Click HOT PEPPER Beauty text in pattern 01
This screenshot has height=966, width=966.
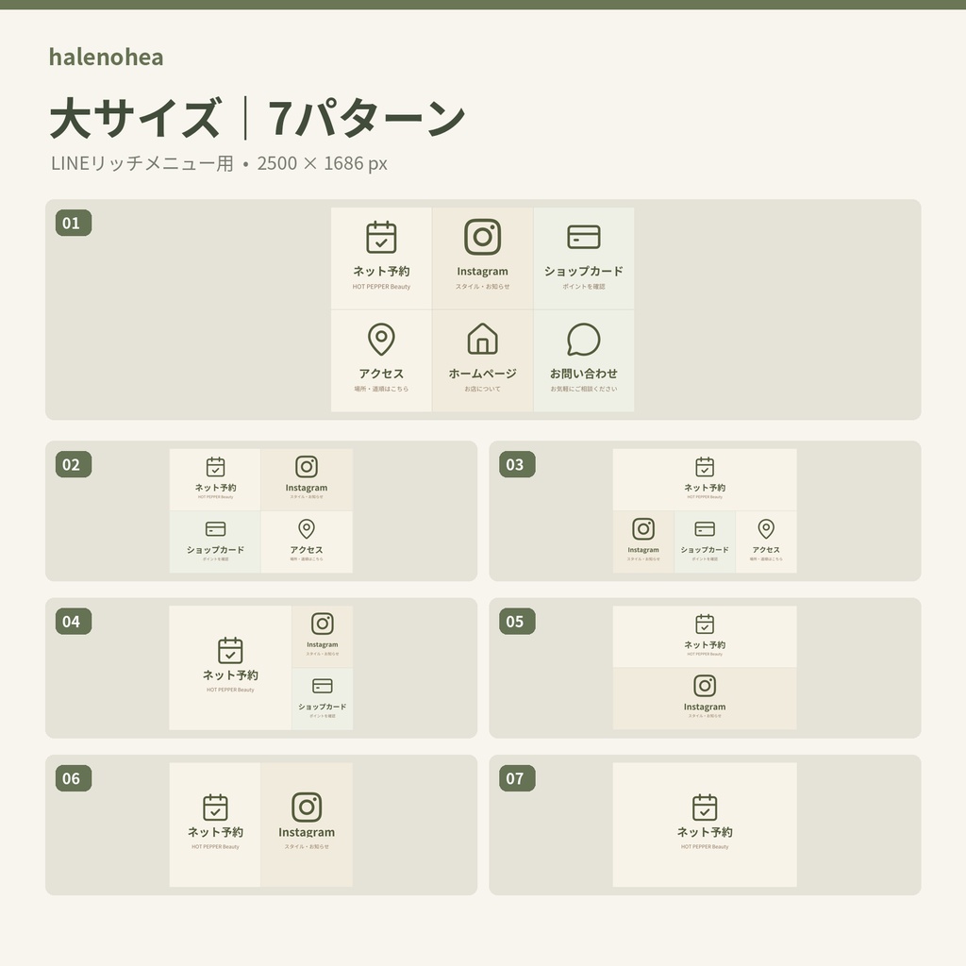tap(381, 287)
